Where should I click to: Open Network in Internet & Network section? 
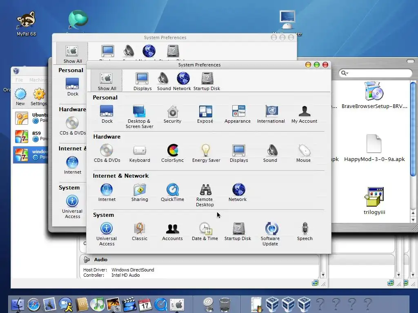(238, 192)
